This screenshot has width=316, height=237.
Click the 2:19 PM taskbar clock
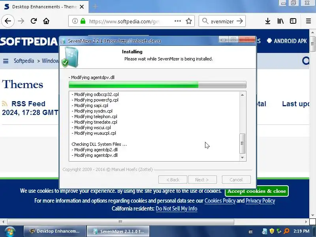pyautogui.click(x=301, y=231)
